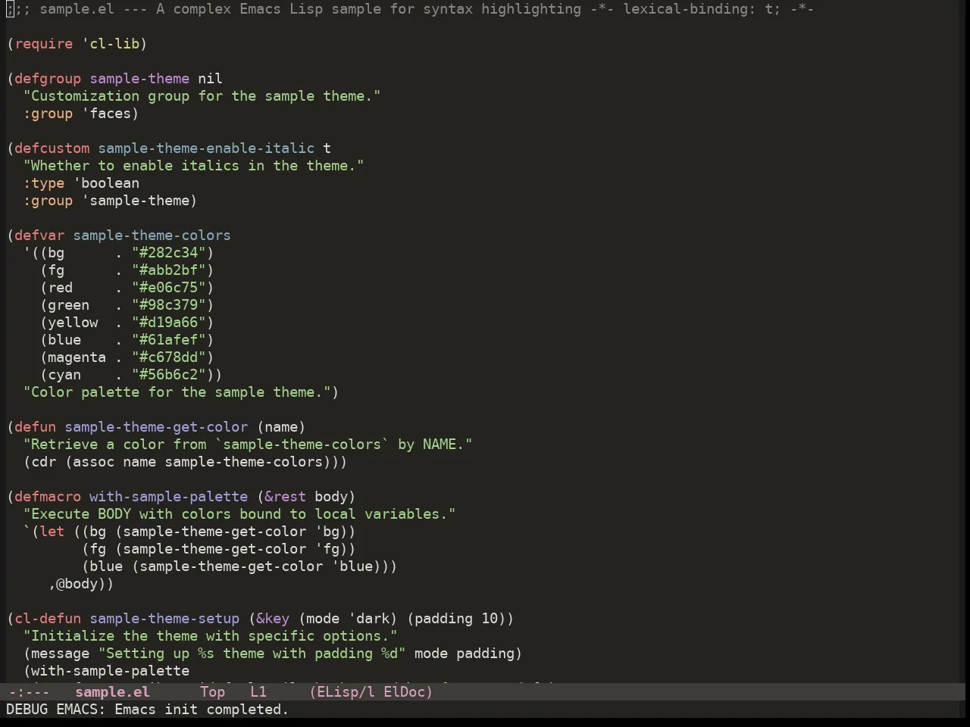Click the 'yellow' key in color alist
Image resolution: width=970 pixels, height=727 pixels.
[x=74, y=323]
